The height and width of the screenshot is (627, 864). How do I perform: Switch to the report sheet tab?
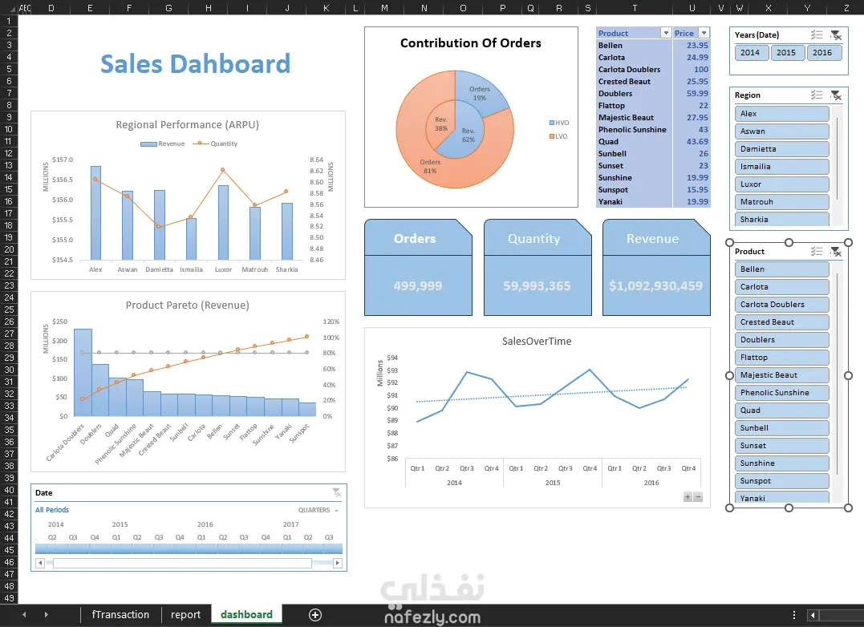click(x=185, y=615)
